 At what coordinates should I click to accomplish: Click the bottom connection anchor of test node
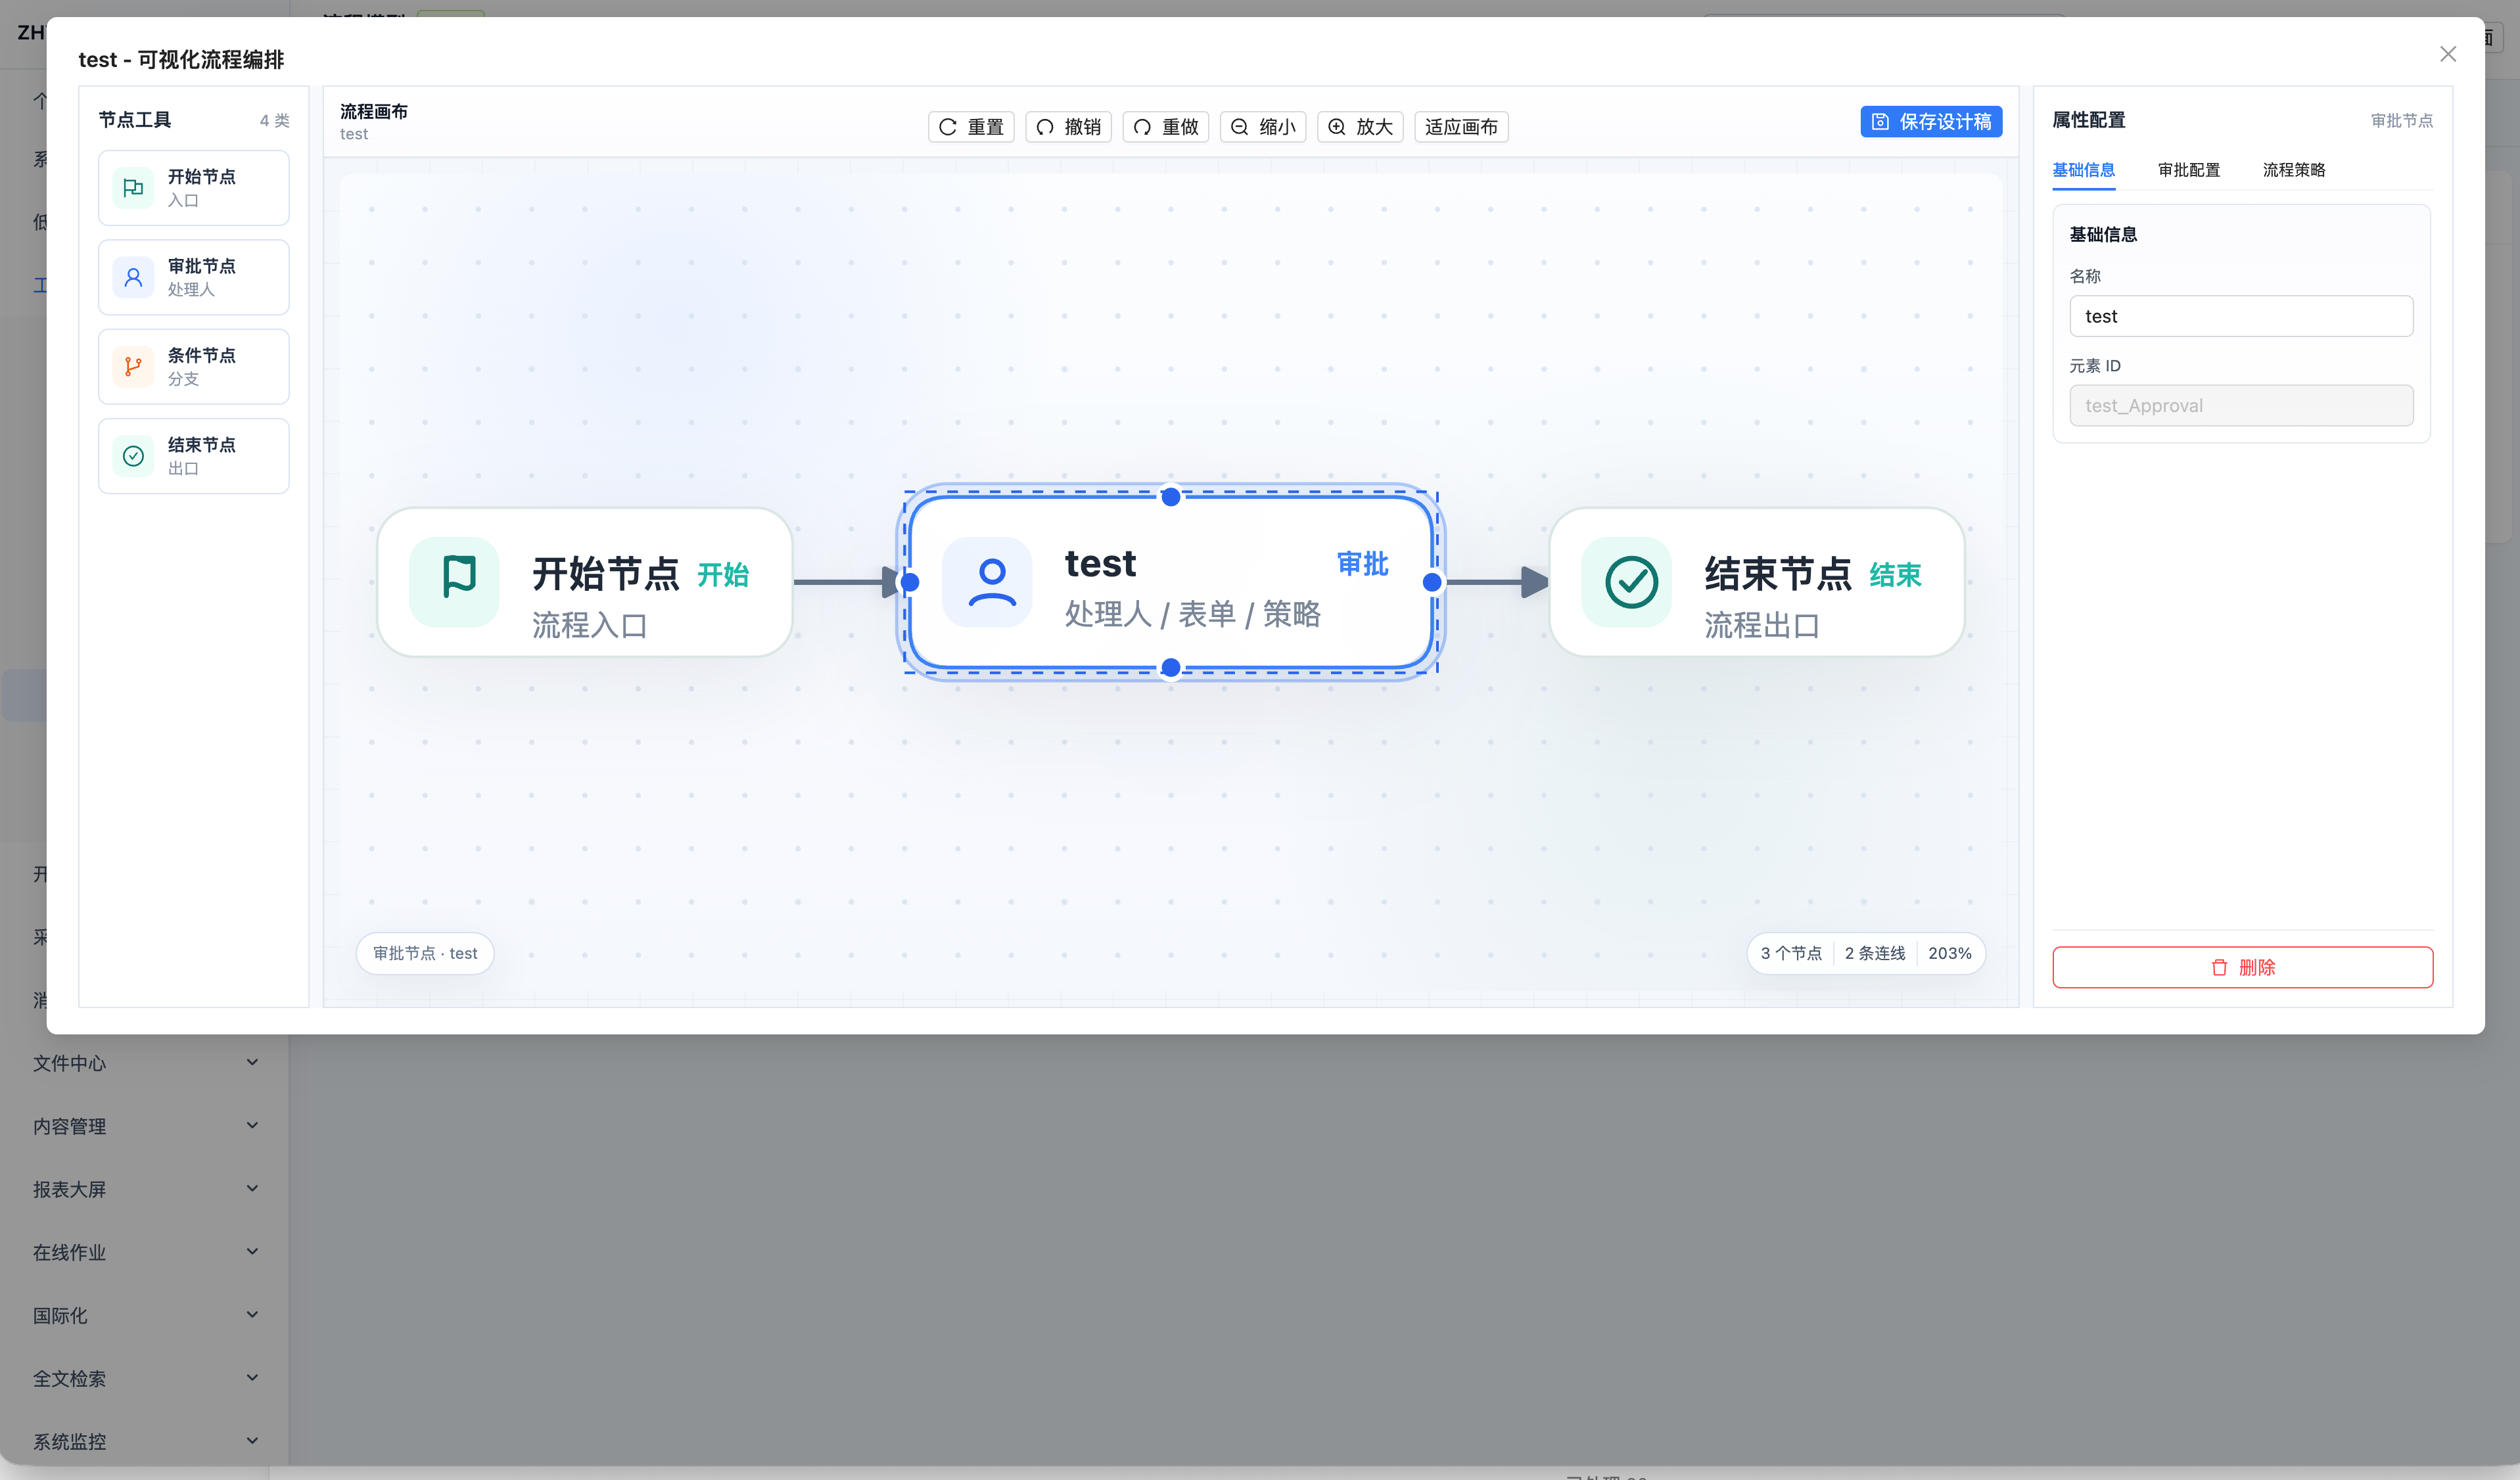(x=1171, y=667)
